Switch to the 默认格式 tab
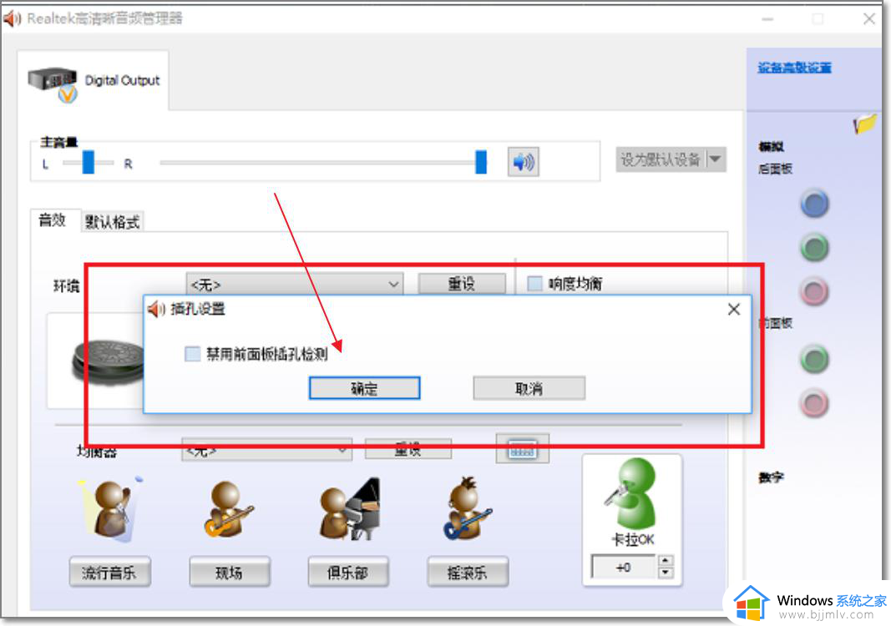Image resolution: width=891 pixels, height=626 pixels. [x=112, y=221]
